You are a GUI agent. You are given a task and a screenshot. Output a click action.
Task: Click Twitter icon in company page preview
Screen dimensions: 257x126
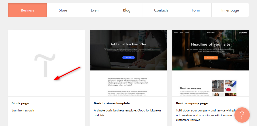[242, 32]
